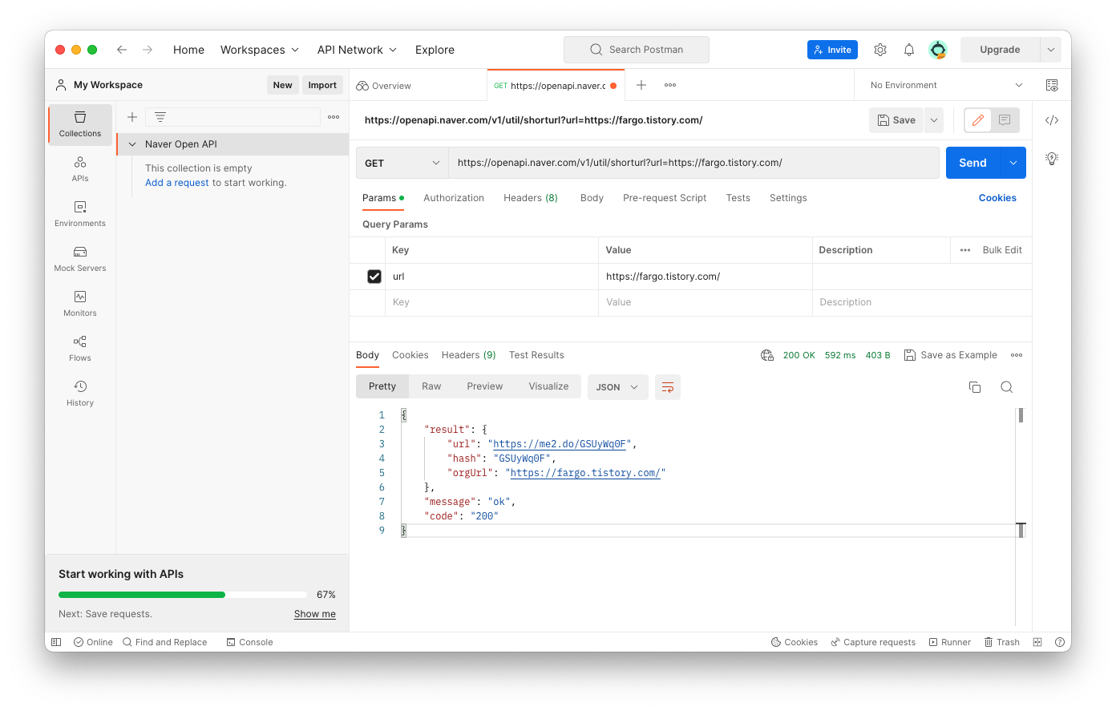Click the response vertical scrollbar

tap(1021, 415)
